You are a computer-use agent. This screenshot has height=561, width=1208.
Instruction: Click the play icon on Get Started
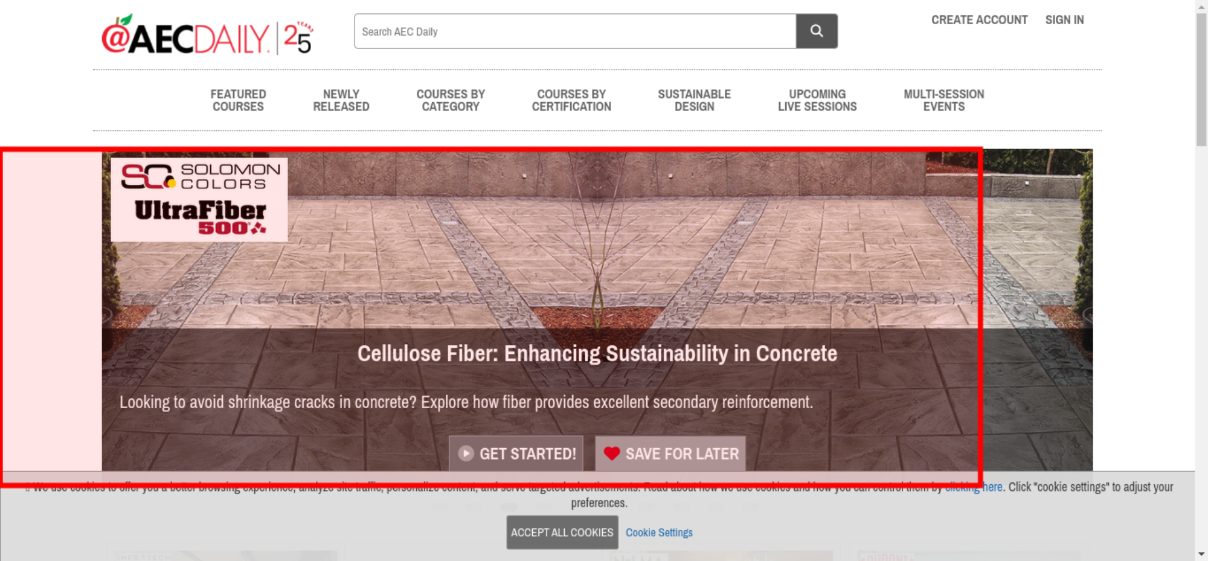point(466,454)
